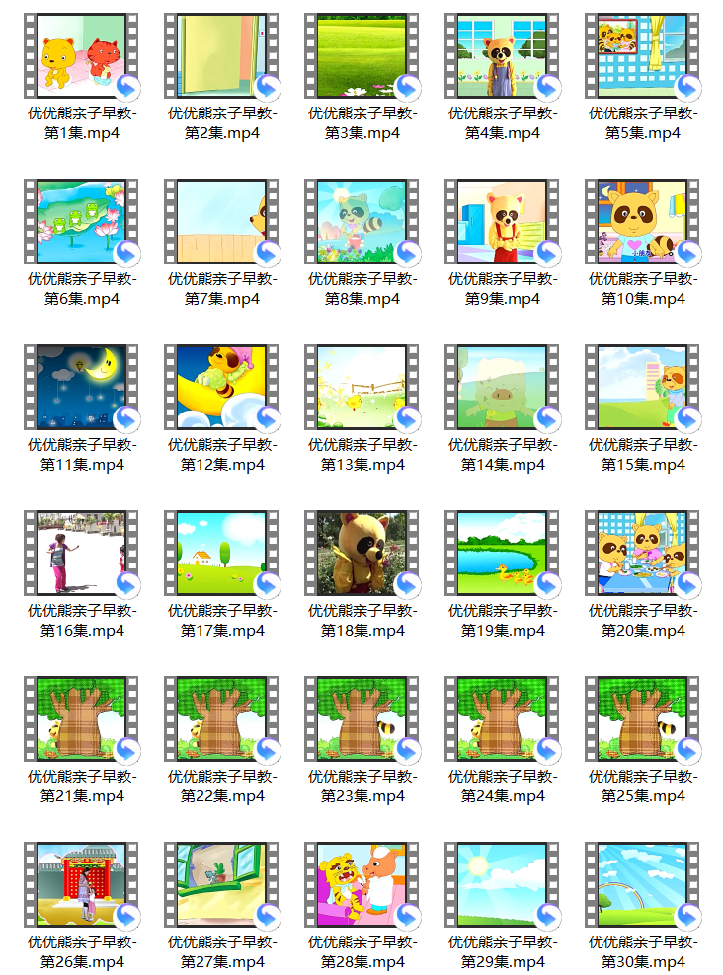This screenshot has width=723, height=975.
Task: Choose the 第5集.mp4 video icon
Action: pos(642,56)
